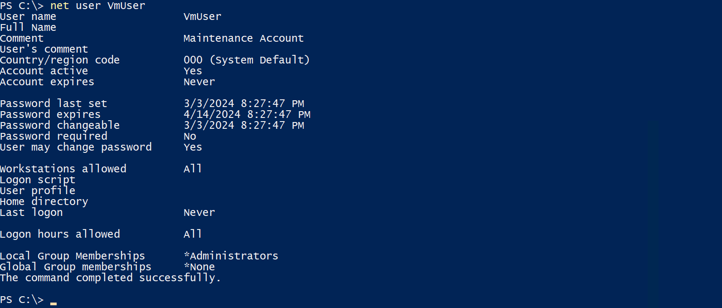Click the 'Last logon' value 'Never'
This screenshot has width=722, height=308.
click(199, 213)
